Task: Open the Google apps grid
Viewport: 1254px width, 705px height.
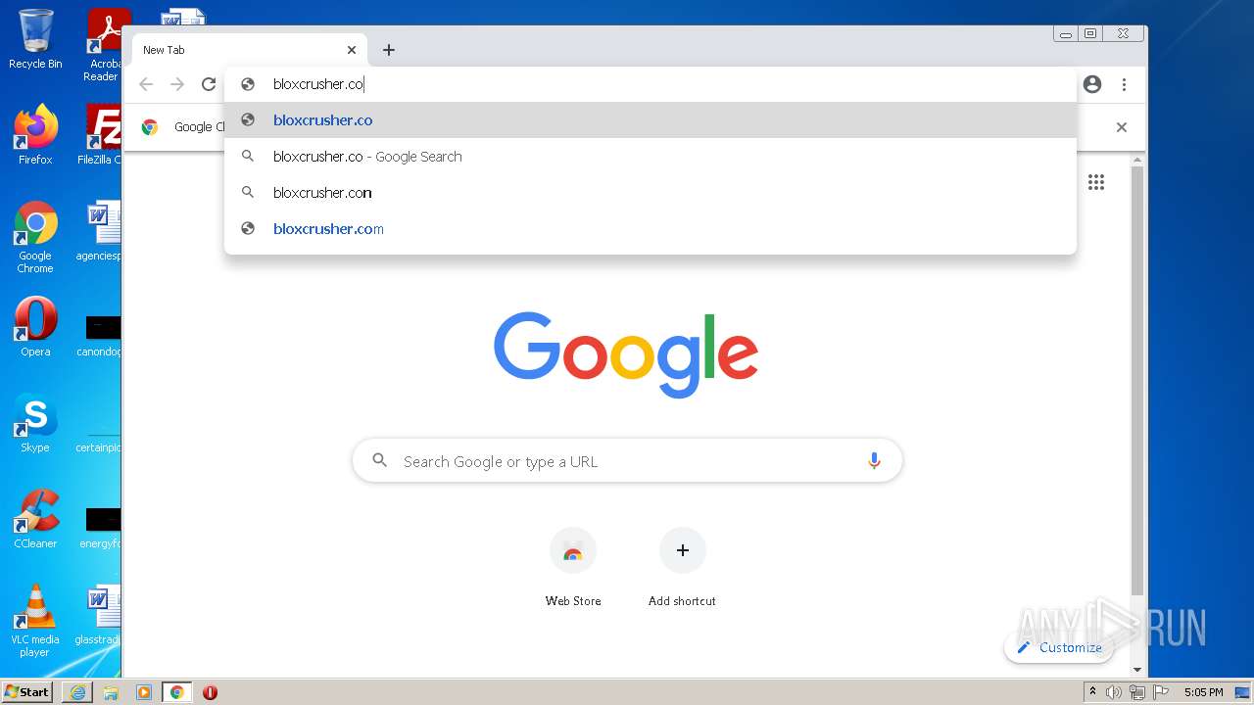Action: [1096, 182]
